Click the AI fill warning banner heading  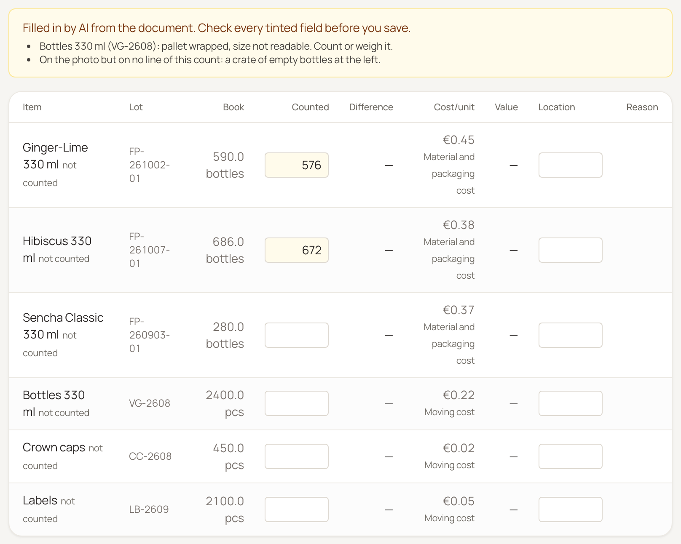coord(217,28)
